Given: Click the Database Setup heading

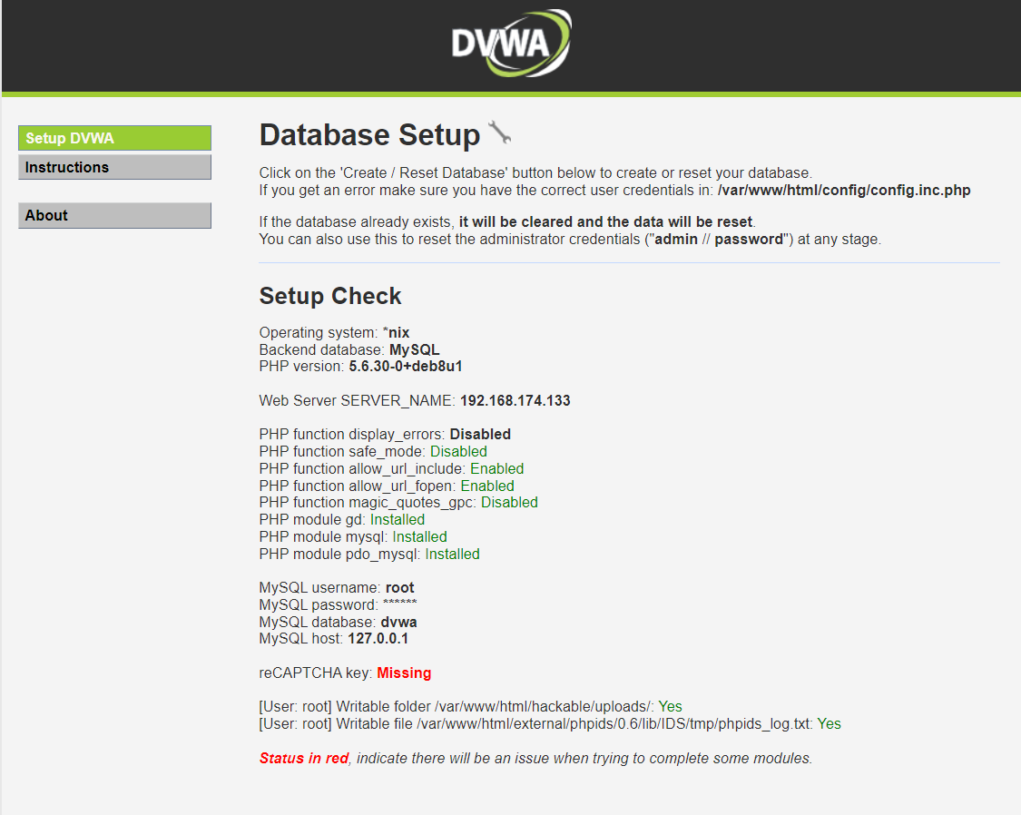Looking at the screenshot, I should [369, 134].
